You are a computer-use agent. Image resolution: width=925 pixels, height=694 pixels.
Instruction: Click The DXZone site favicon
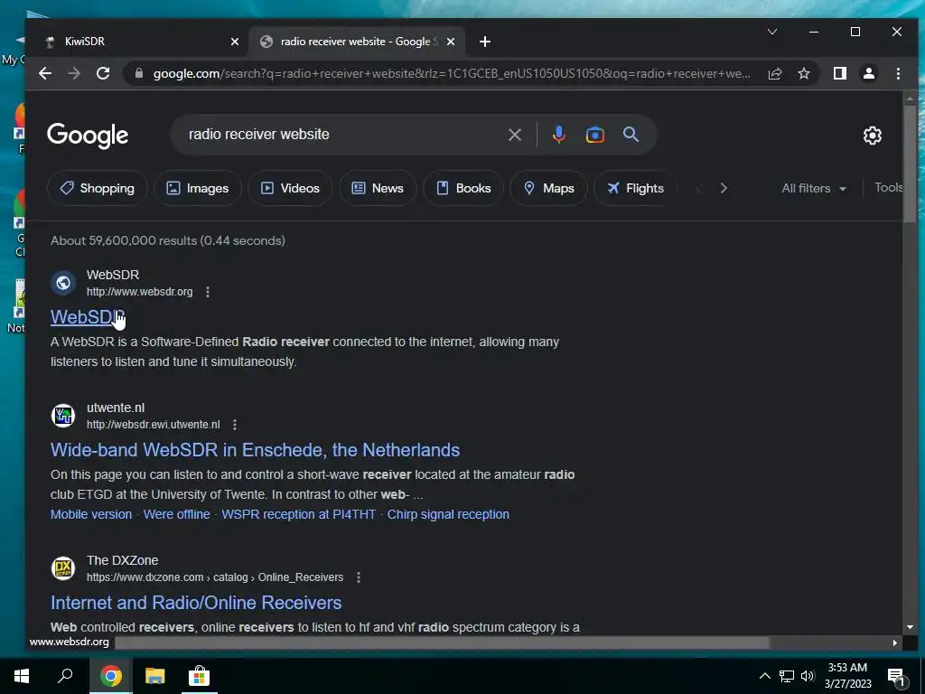tap(63, 568)
